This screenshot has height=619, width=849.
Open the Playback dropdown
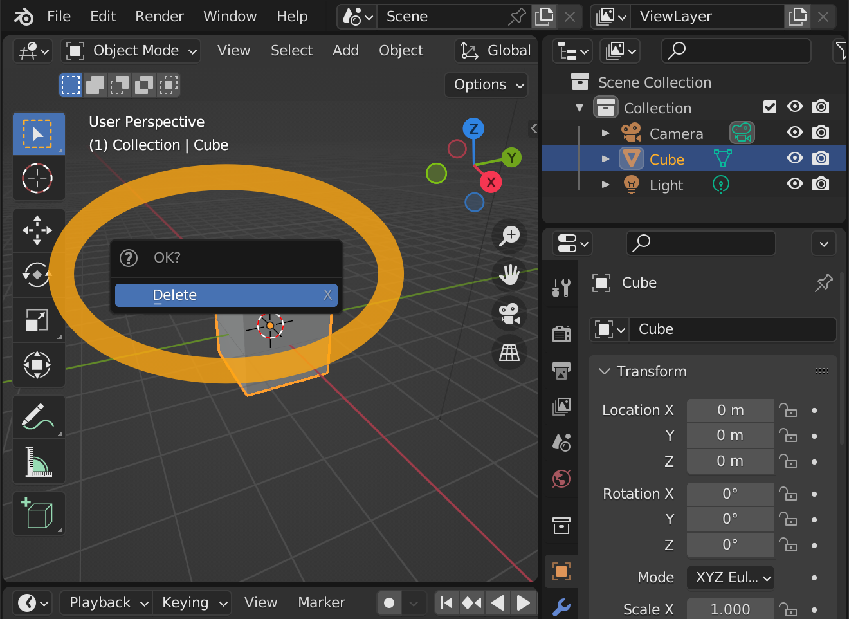tap(106, 603)
